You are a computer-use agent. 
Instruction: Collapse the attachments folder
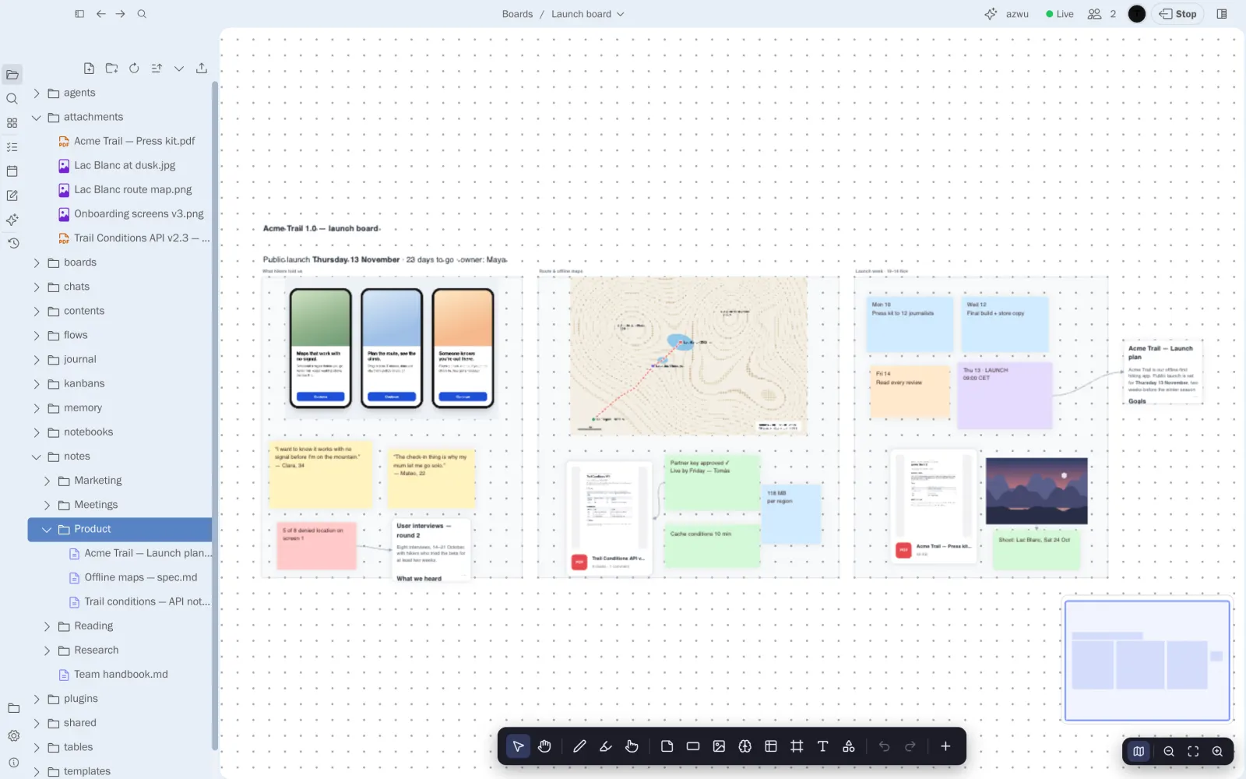pyautogui.click(x=37, y=117)
